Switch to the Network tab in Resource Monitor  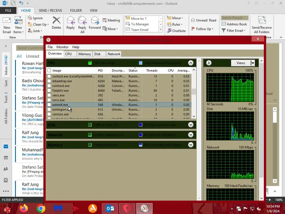pyautogui.click(x=114, y=54)
